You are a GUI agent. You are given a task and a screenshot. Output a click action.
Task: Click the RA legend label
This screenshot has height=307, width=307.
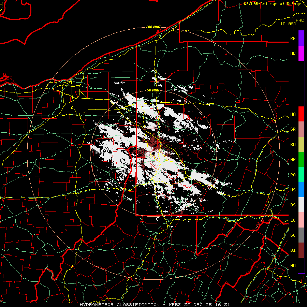coord(293,175)
